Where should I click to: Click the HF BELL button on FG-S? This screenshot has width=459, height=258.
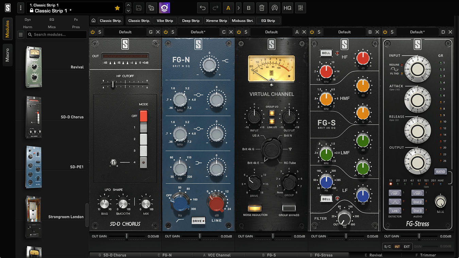(326, 53)
